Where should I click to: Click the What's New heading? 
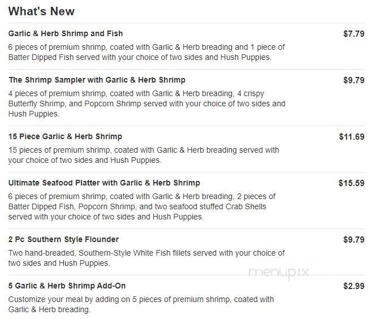(x=41, y=11)
